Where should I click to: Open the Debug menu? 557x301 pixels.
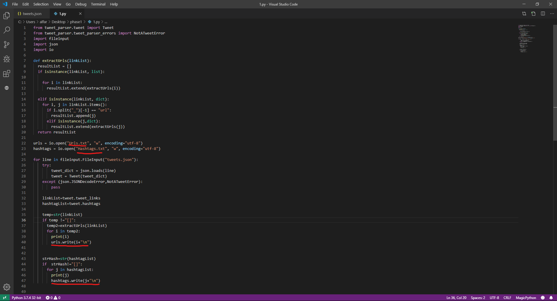point(81,4)
